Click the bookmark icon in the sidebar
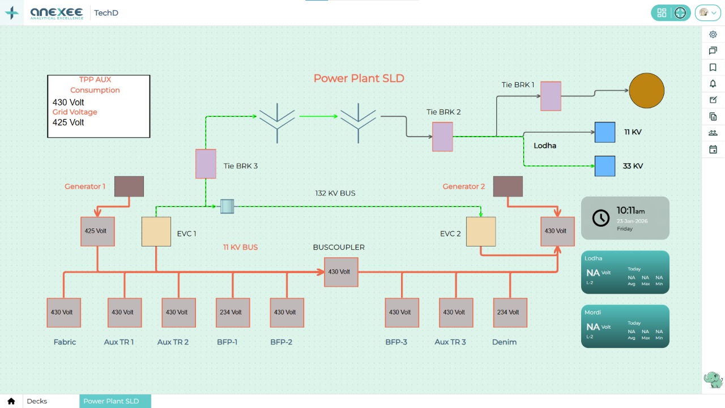725x408 pixels. pos(713,67)
